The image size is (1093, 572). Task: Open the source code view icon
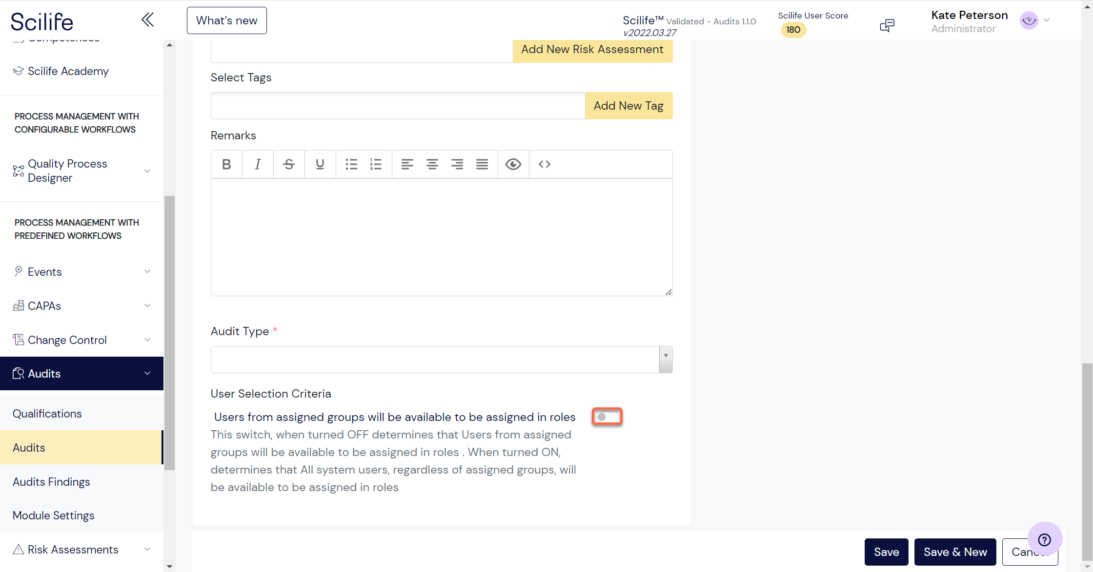click(545, 164)
